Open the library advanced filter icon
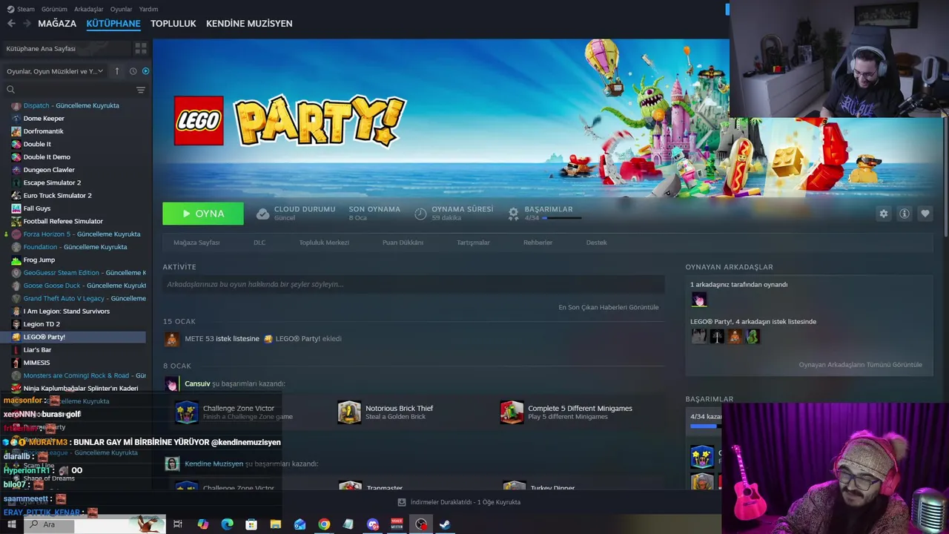Image resolution: width=949 pixels, height=534 pixels. [x=140, y=90]
